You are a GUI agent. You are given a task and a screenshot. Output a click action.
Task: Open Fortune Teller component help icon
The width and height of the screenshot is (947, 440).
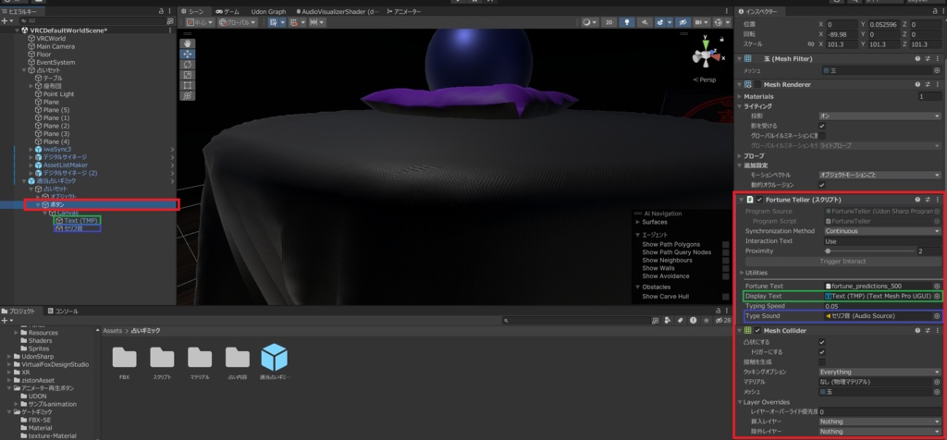(917, 199)
